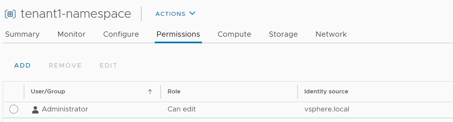Switch to the Monitor tab

72,34
